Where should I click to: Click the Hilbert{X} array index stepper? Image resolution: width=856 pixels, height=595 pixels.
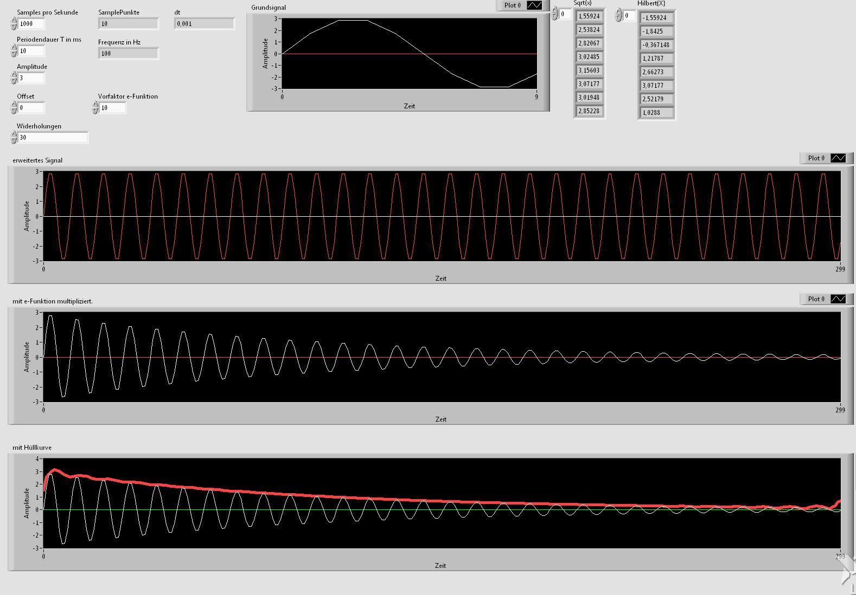click(619, 16)
